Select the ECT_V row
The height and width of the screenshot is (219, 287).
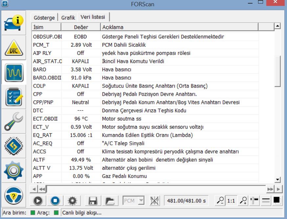pos(145,127)
